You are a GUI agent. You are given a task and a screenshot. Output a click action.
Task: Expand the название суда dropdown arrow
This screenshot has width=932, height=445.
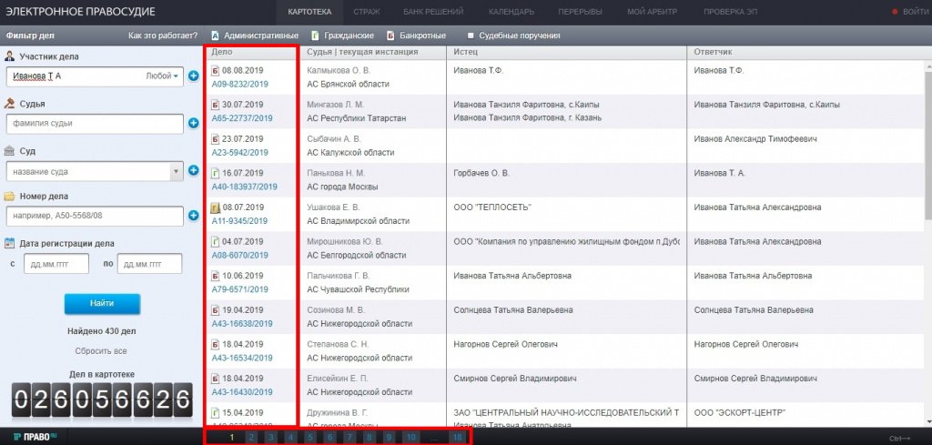175,170
